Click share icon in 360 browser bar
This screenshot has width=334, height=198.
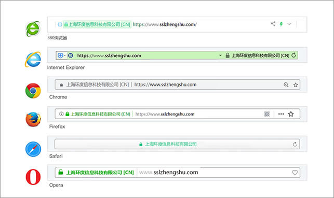273,23
